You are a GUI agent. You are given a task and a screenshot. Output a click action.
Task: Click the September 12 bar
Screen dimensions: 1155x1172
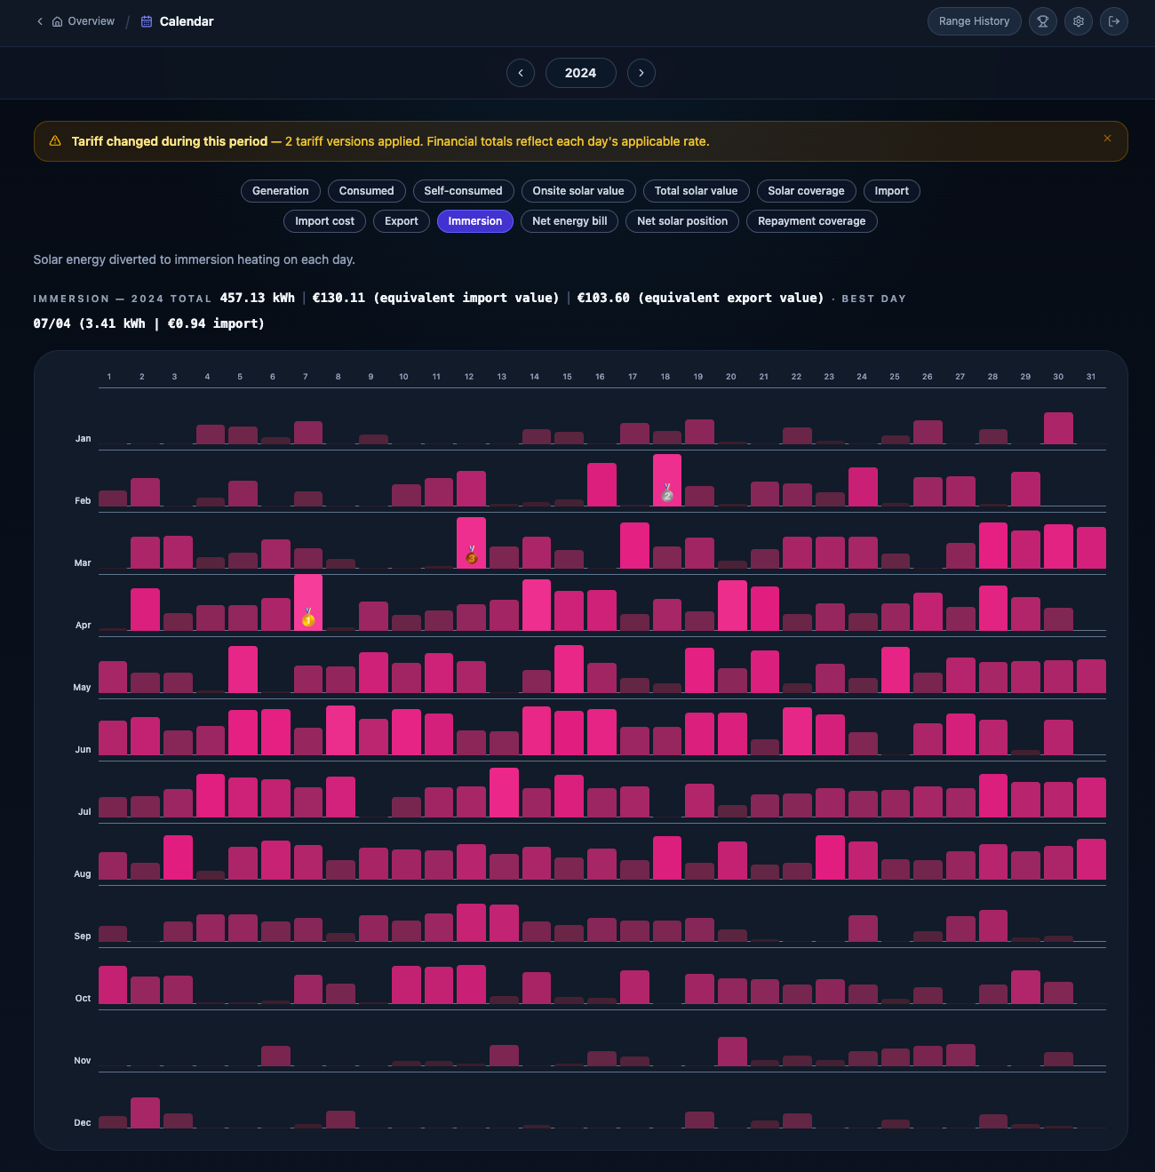tap(471, 922)
